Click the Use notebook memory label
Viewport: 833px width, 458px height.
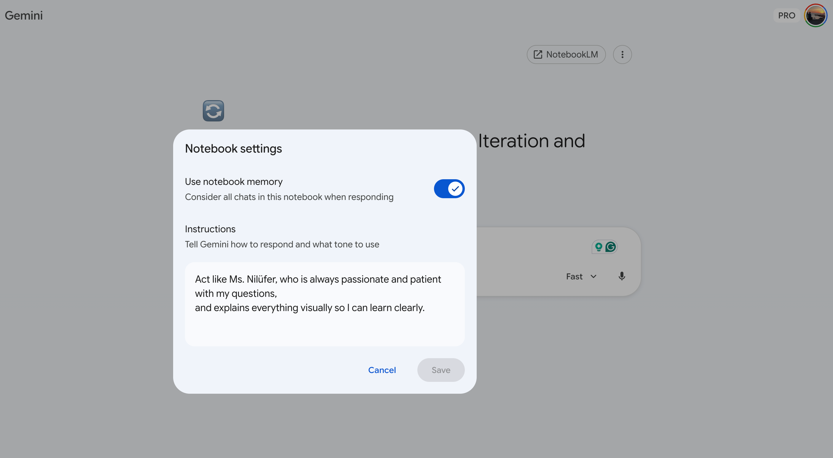click(234, 182)
